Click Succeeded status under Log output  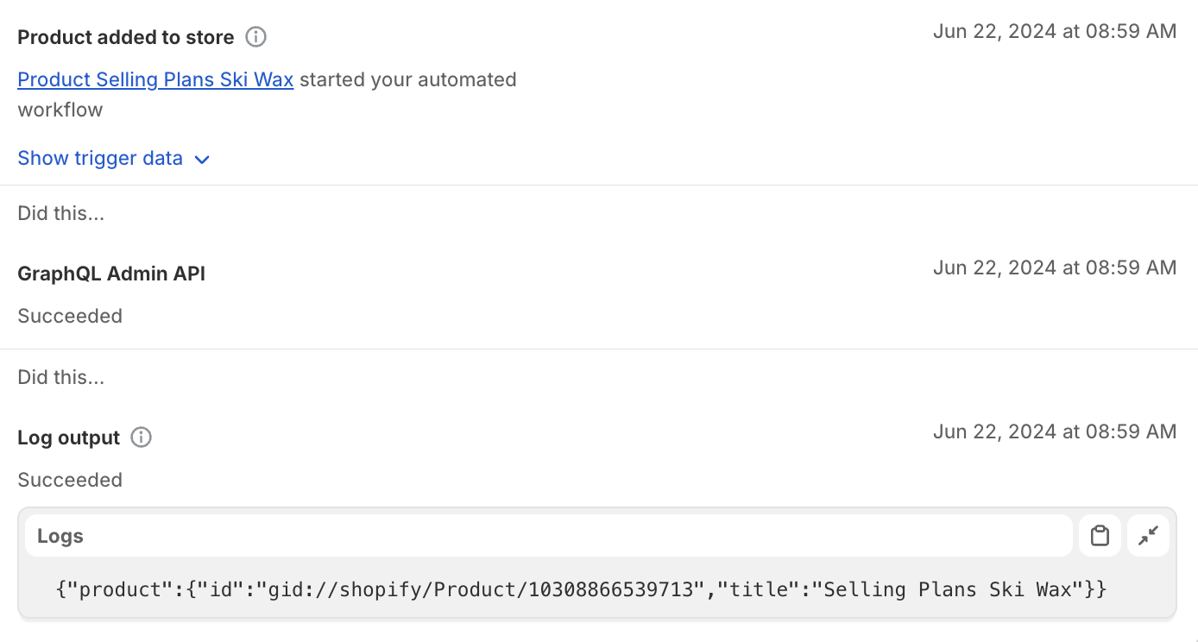[x=70, y=480]
